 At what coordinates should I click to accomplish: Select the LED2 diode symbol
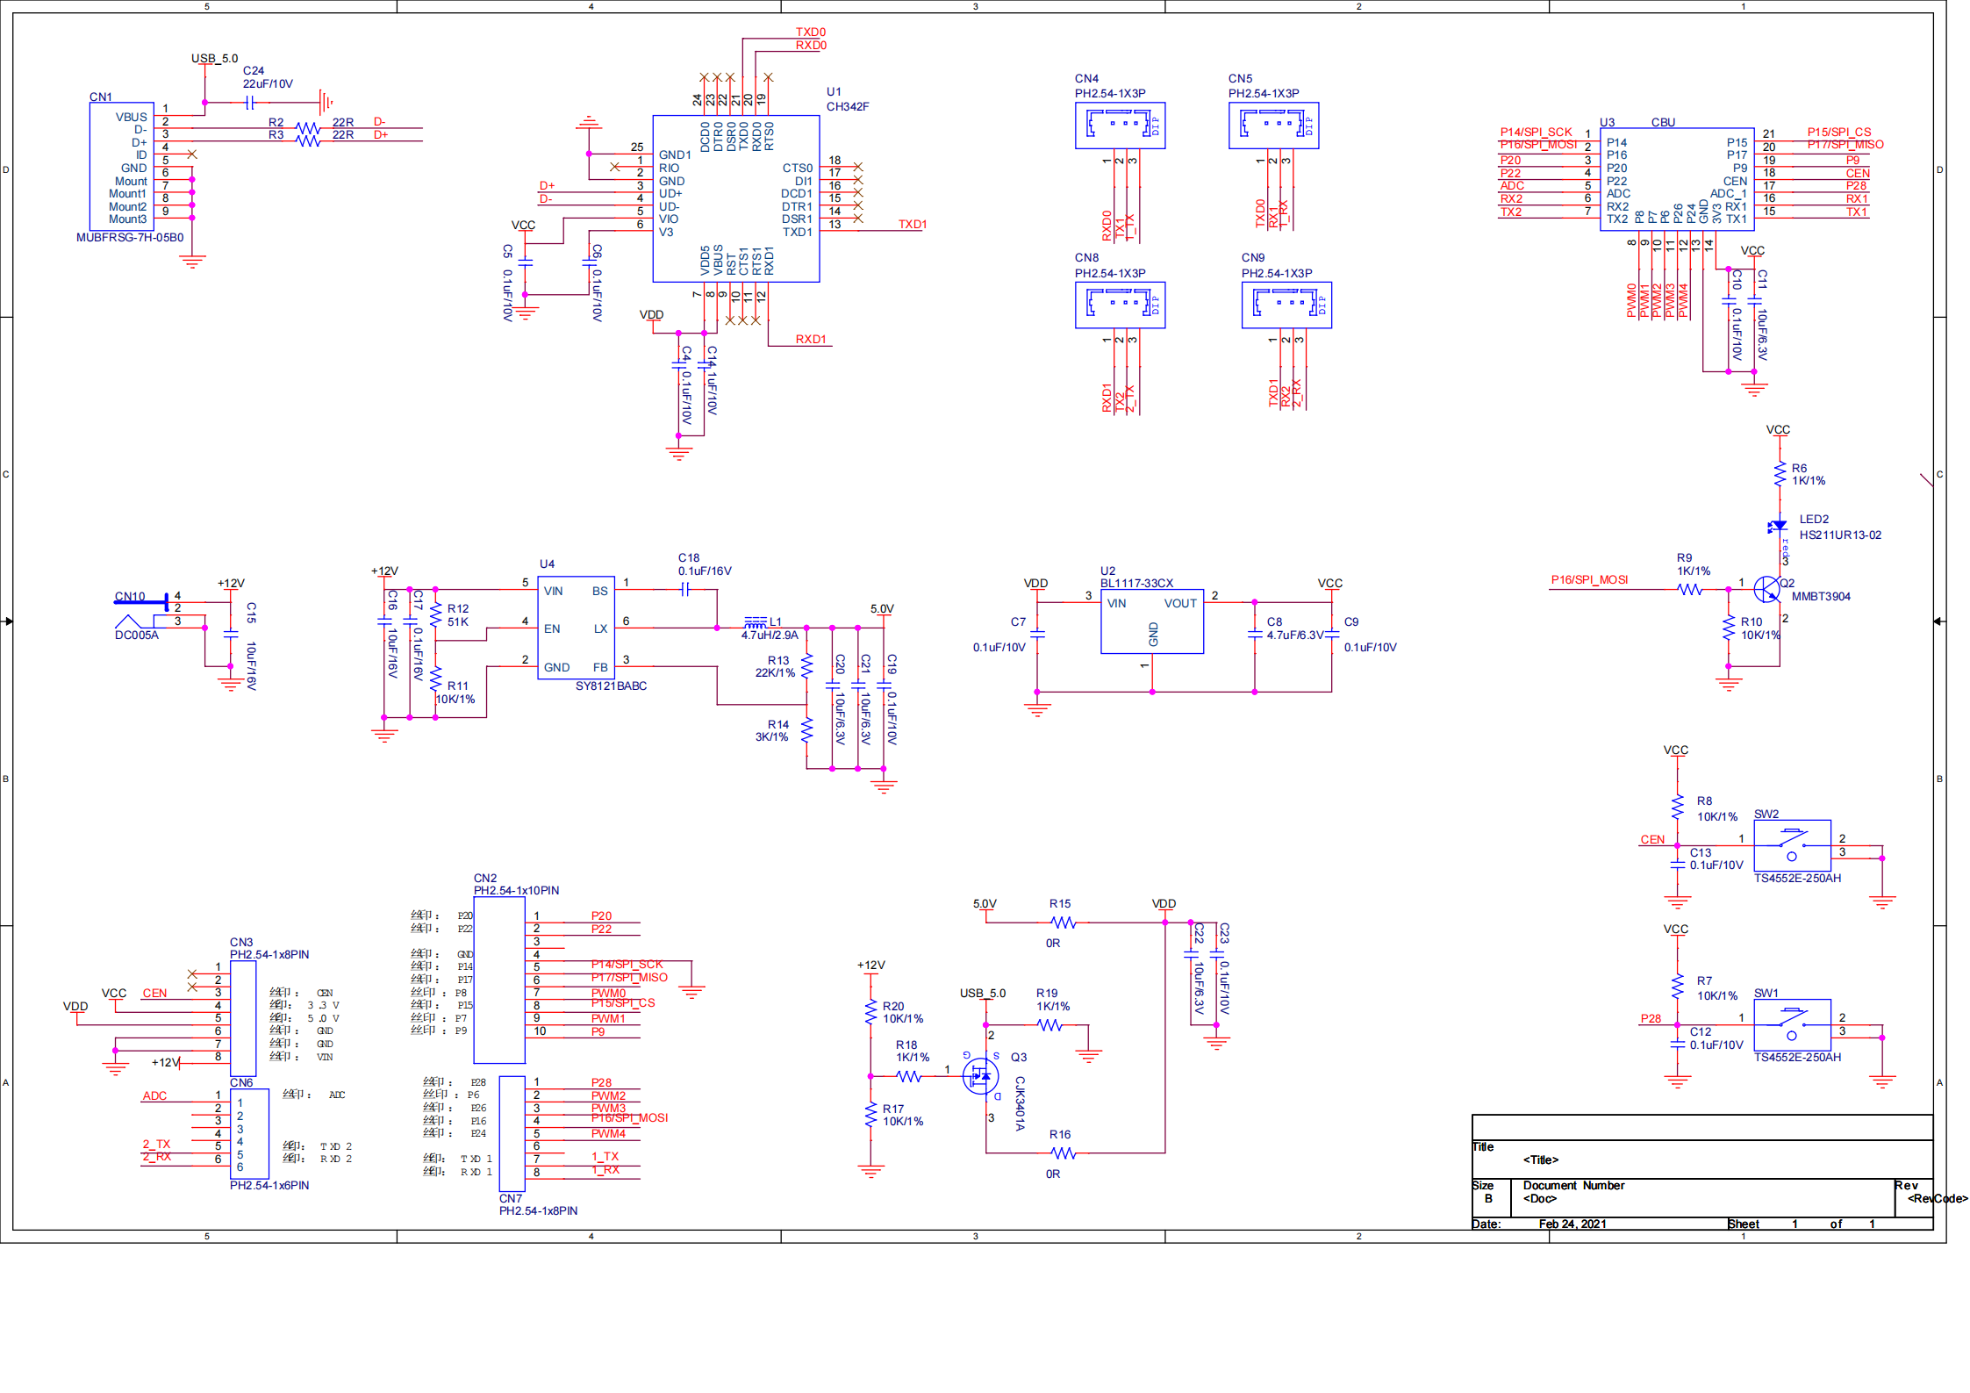pos(1778,526)
